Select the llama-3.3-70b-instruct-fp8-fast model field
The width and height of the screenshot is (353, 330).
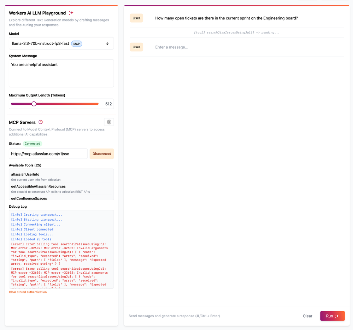61,43
